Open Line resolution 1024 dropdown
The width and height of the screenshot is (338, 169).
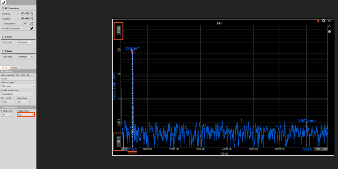[18, 79]
